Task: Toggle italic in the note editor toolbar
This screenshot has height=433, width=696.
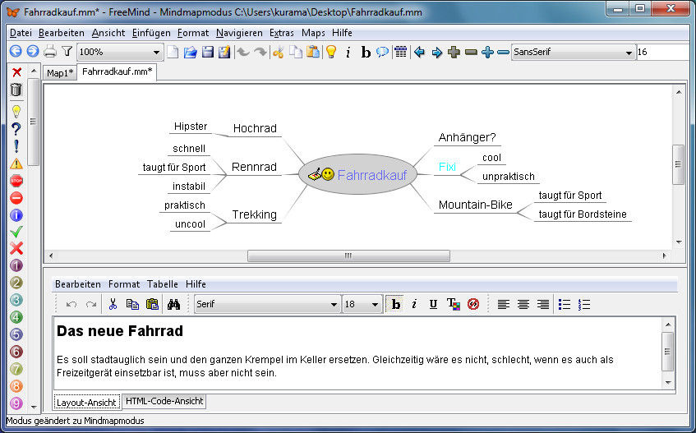Action: tap(414, 304)
